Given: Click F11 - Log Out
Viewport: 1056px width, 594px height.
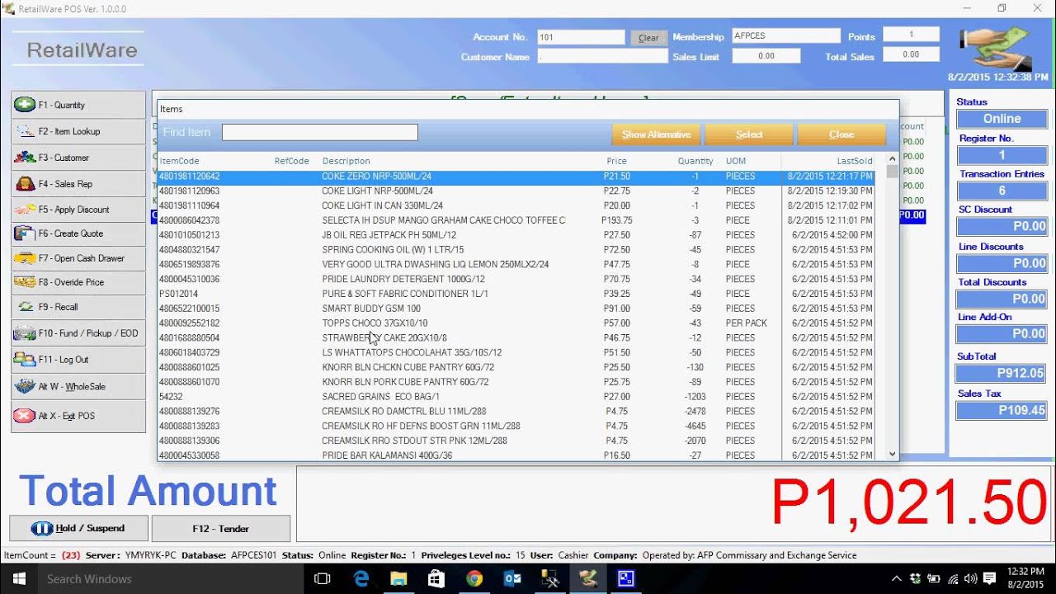Looking at the screenshot, I should (78, 360).
